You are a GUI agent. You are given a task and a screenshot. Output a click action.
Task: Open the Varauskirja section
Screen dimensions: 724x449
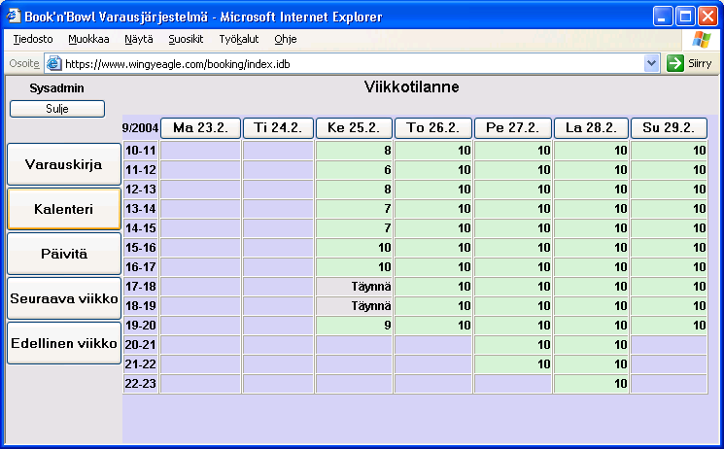click(63, 164)
